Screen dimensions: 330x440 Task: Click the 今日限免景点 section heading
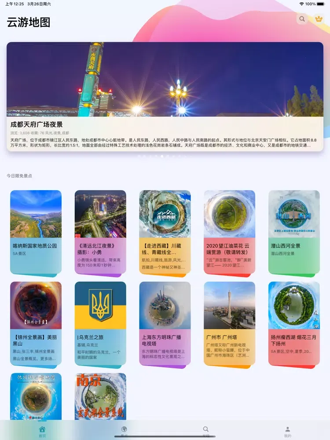tap(19, 176)
